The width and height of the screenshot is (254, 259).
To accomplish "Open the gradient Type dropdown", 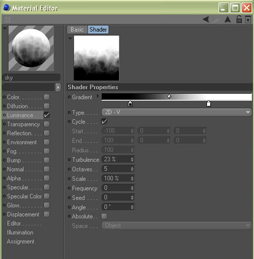I will [x=177, y=112].
